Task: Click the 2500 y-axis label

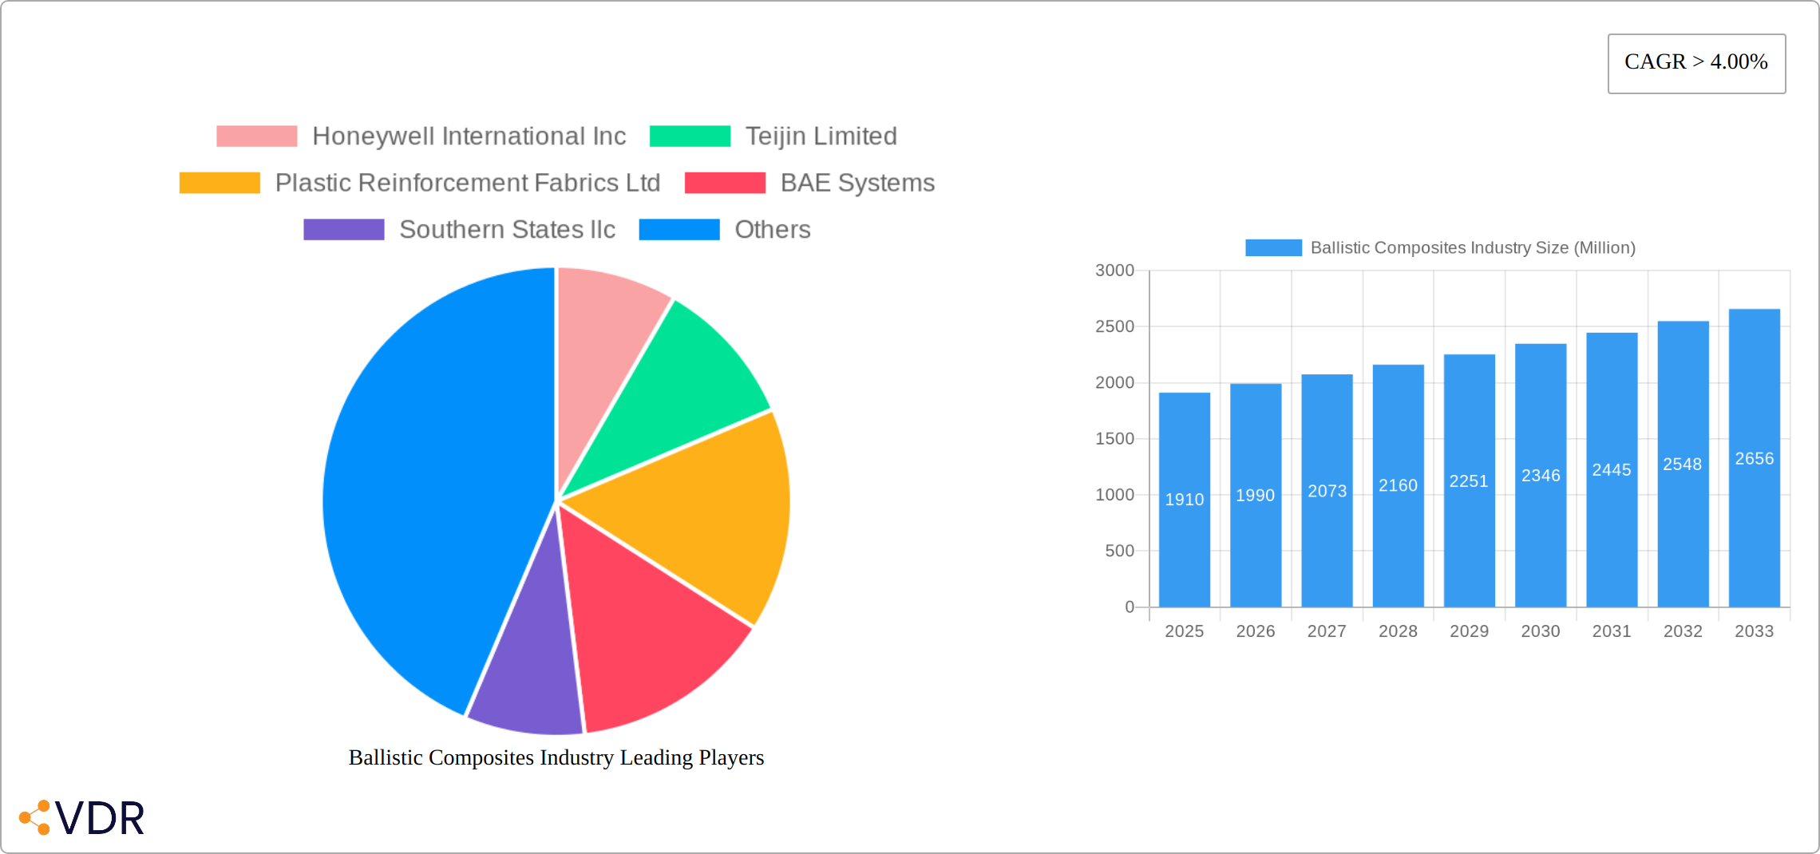Action: pyautogui.click(x=1114, y=326)
